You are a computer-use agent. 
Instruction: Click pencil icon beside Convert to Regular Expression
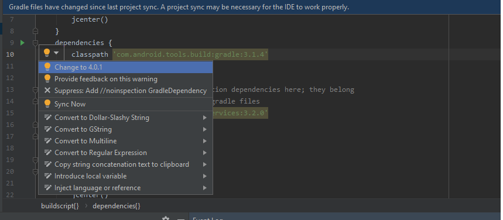48,153
